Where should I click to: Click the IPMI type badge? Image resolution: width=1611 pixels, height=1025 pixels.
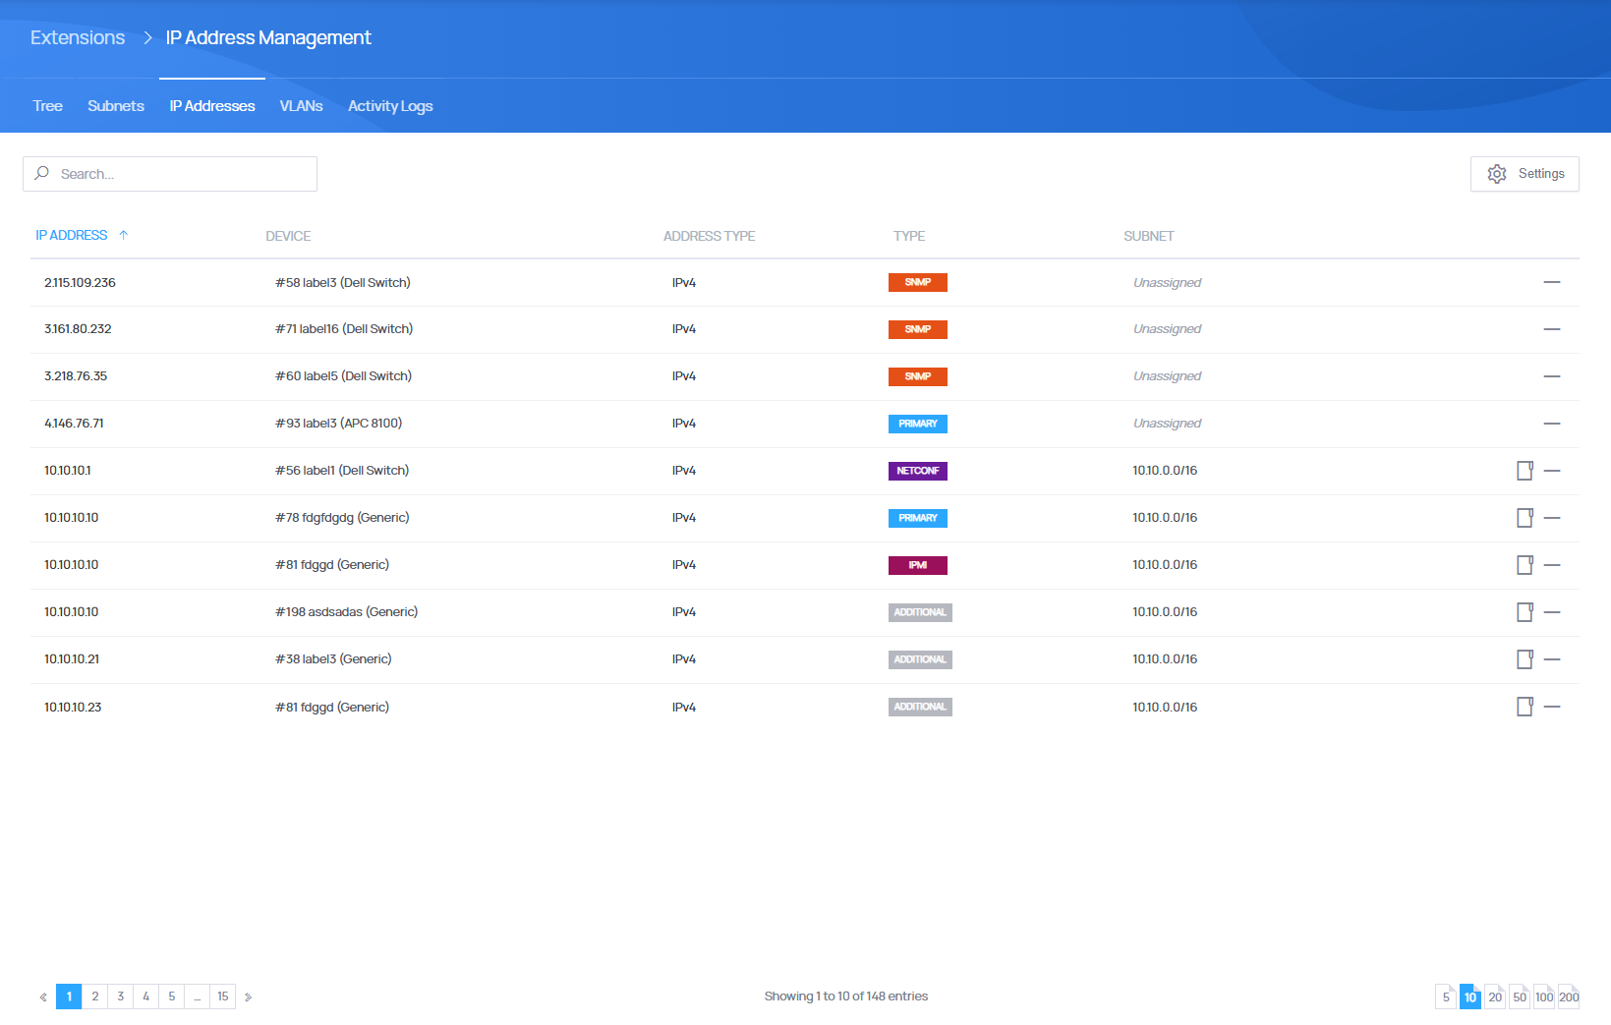pyautogui.click(x=918, y=565)
